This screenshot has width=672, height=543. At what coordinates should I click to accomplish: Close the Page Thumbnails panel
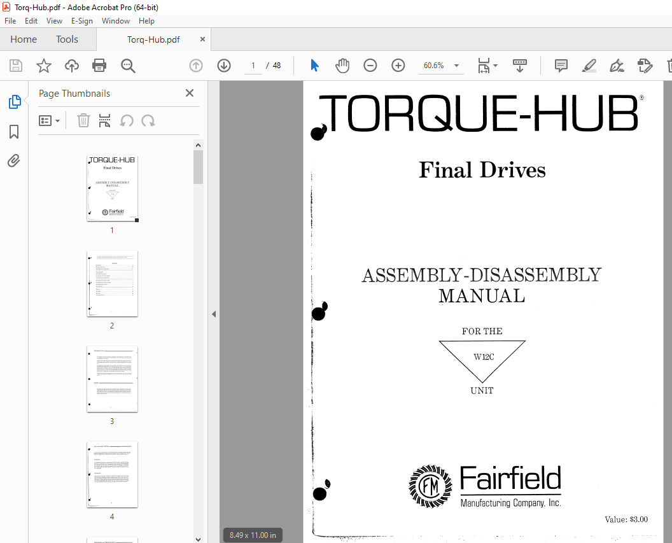pos(189,93)
